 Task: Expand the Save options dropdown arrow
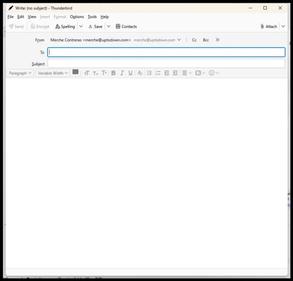point(109,26)
